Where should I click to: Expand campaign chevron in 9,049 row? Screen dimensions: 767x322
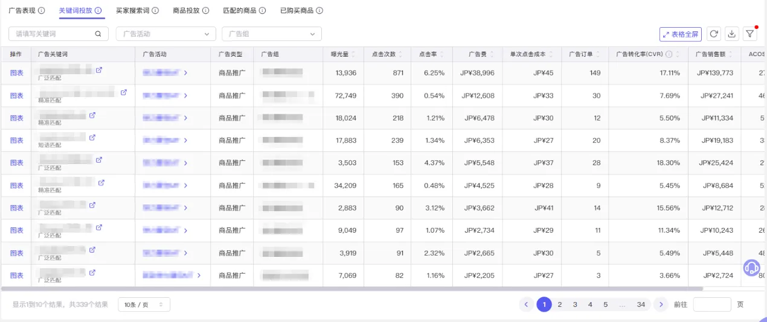click(185, 230)
